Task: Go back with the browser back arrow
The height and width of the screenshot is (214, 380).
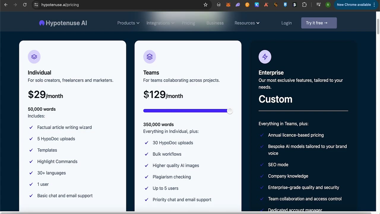Action: pyautogui.click(x=6, y=5)
